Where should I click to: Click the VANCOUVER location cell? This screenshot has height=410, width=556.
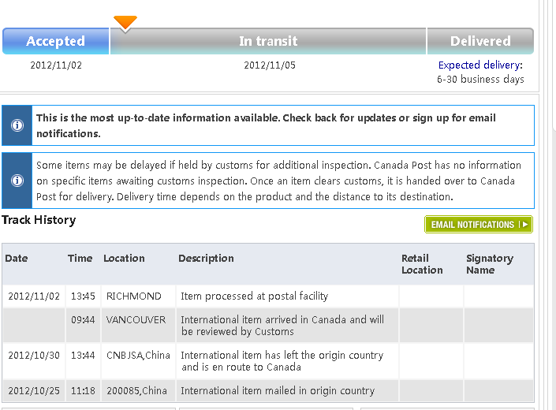tap(136, 320)
